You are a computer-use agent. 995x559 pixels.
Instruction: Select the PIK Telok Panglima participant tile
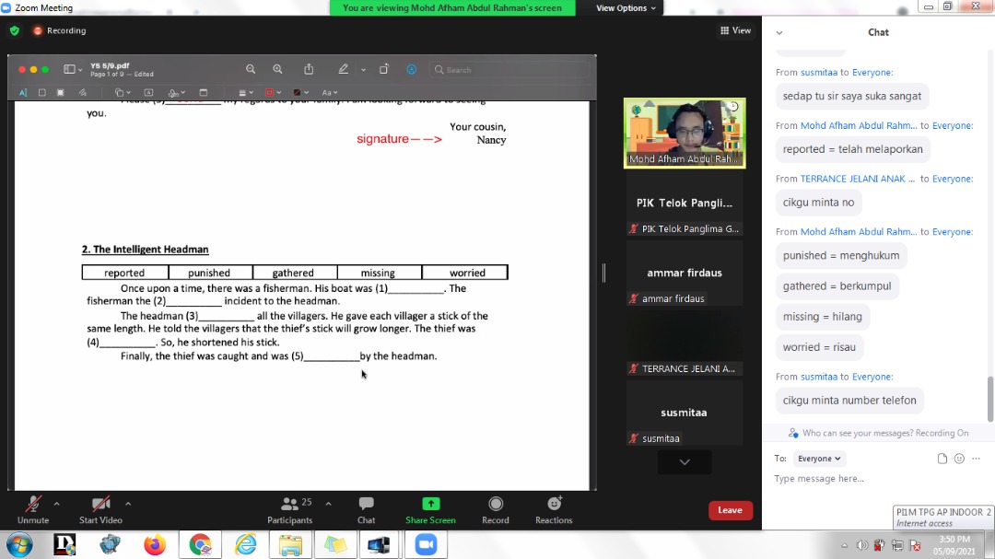click(685, 205)
